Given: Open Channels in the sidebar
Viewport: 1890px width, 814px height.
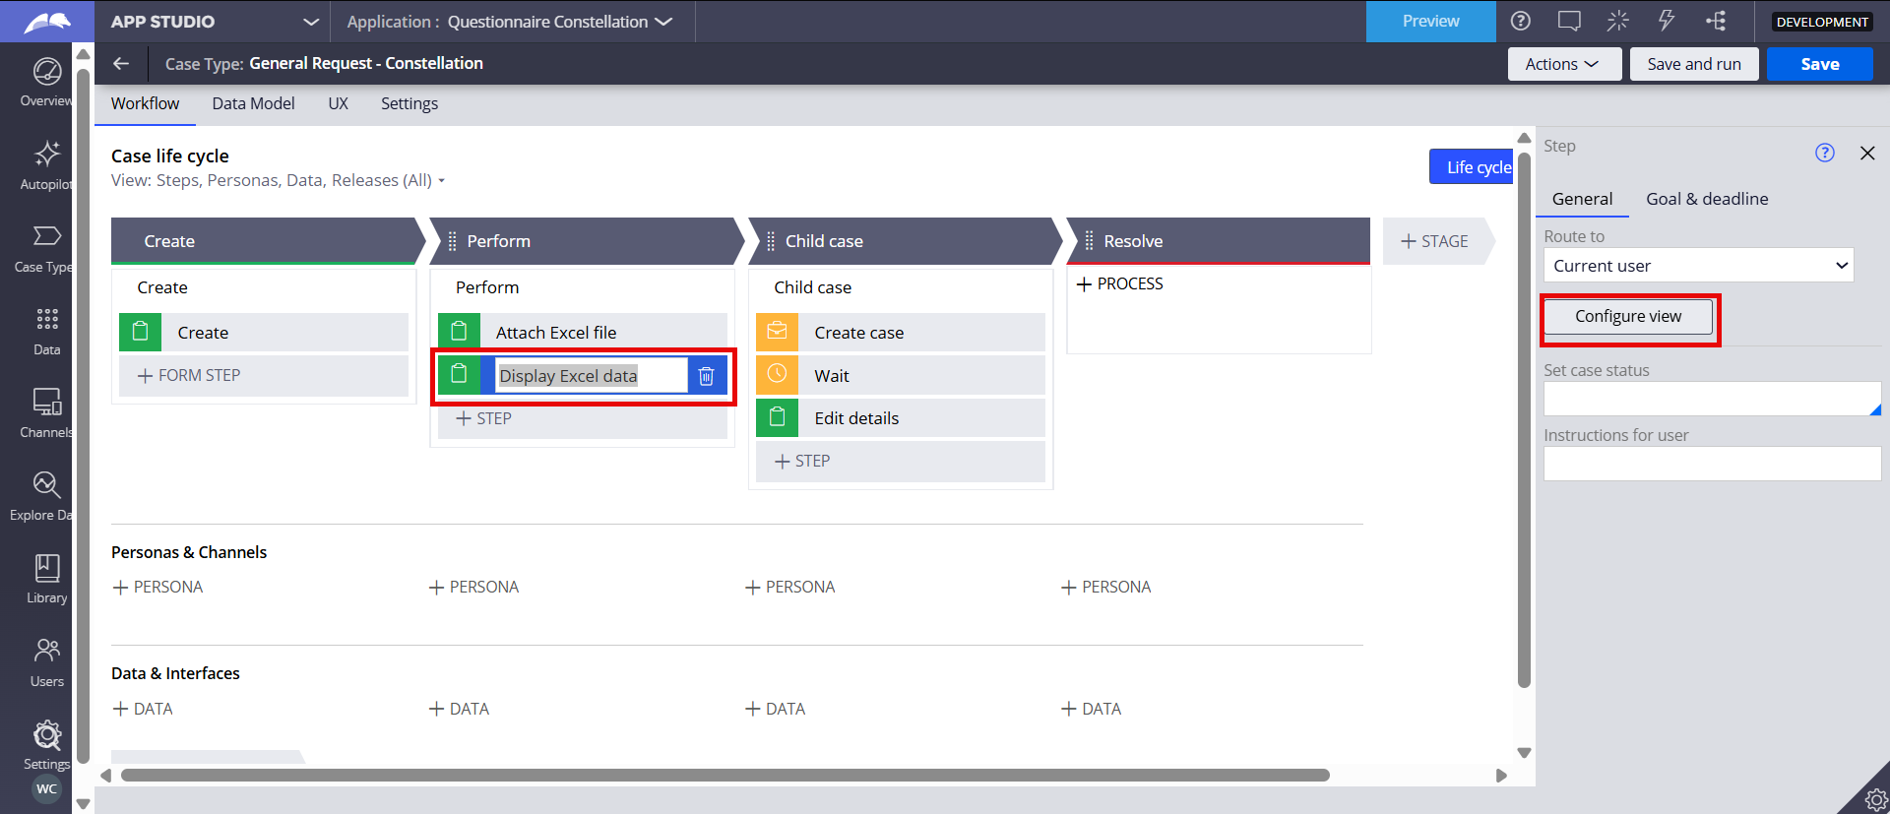Looking at the screenshot, I should coord(46,413).
